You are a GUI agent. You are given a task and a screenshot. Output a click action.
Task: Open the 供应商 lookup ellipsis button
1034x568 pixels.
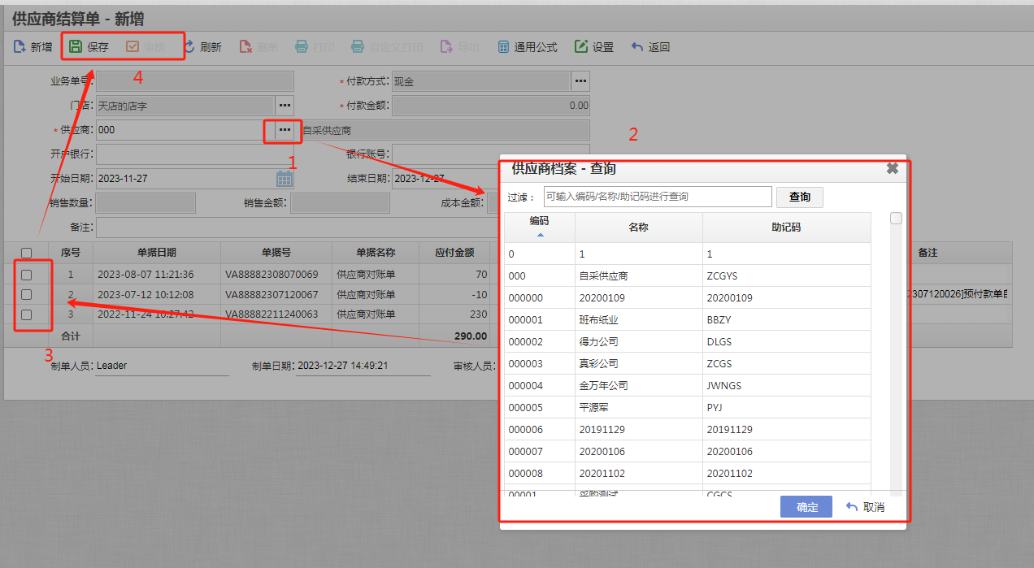(285, 130)
